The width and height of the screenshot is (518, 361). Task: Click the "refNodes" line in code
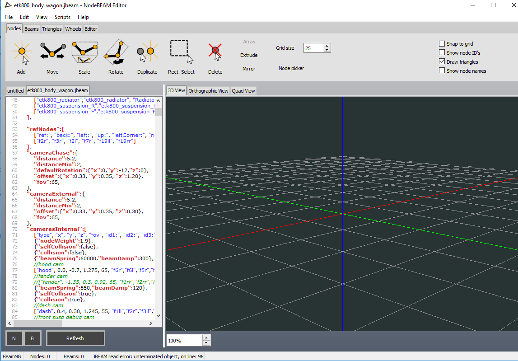(x=46, y=129)
